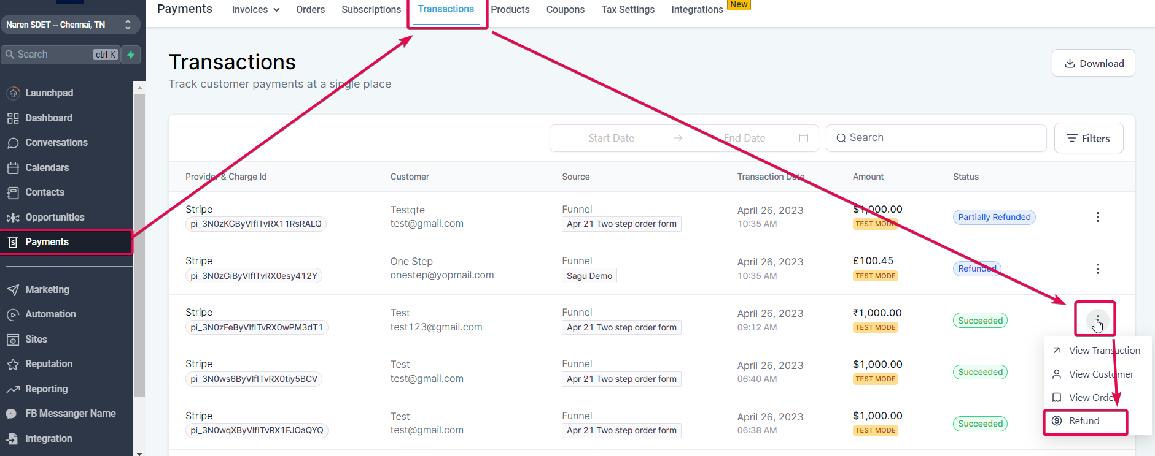This screenshot has height=456, width=1155.
Task: Open the Launchpad sidebar icon
Action: [x=13, y=93]
